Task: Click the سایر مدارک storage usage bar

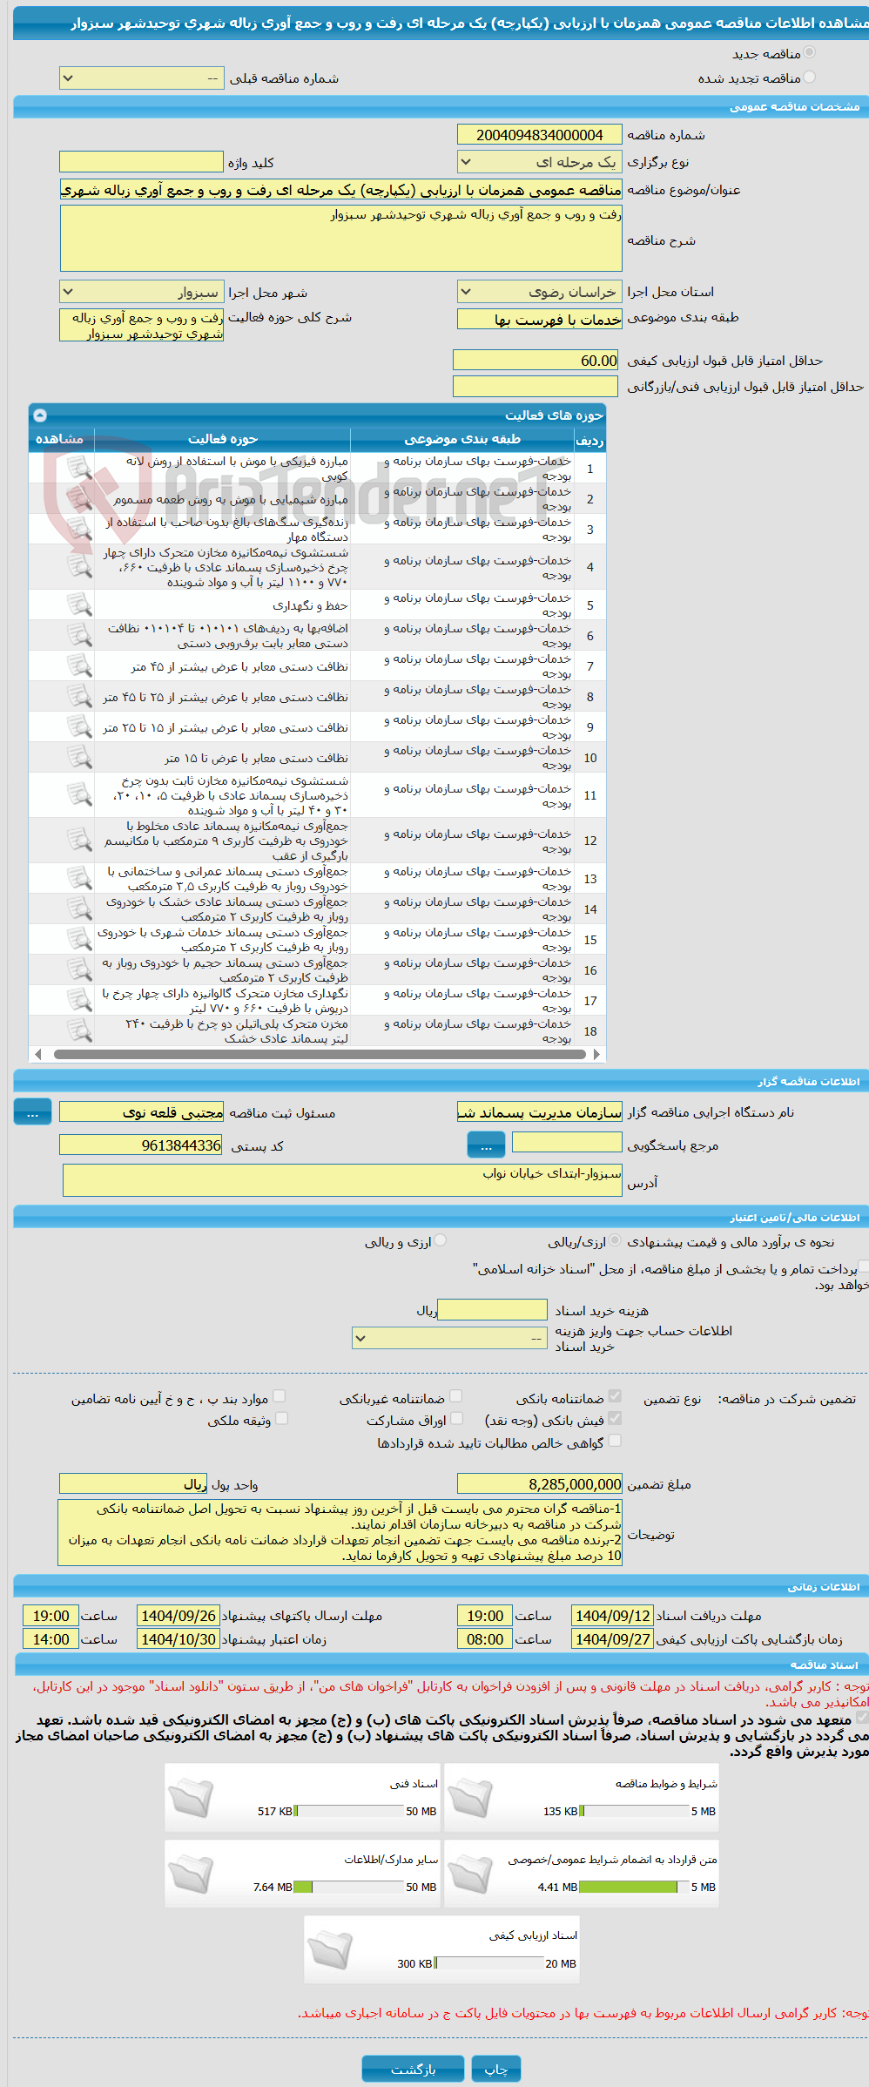Action: pyautogui.click(x=347, y=1888)
